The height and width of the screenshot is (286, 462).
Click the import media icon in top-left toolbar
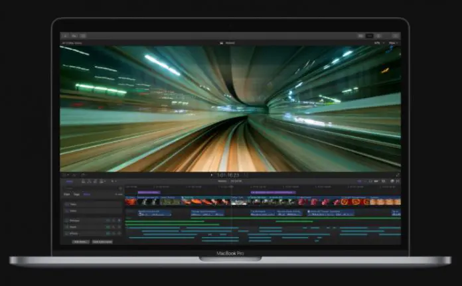point(66,35)
